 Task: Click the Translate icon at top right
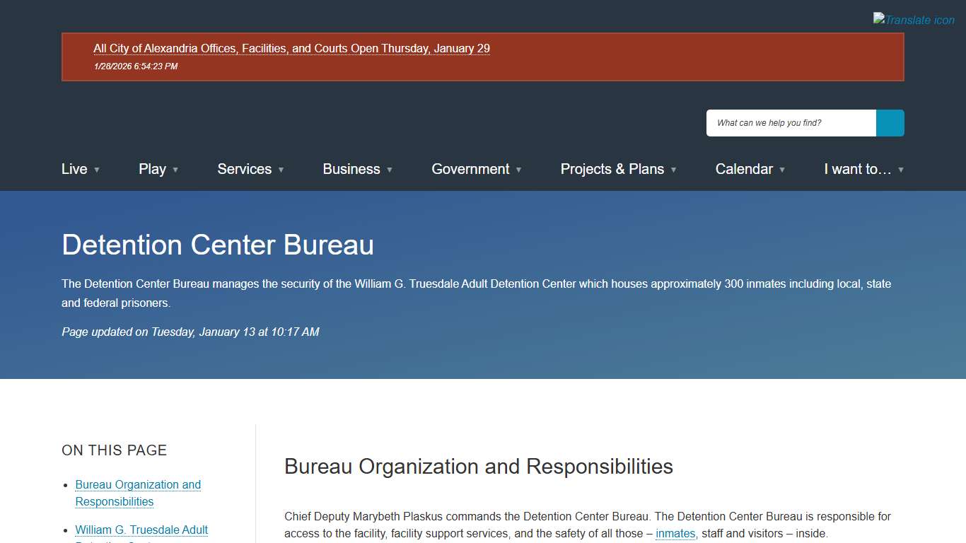pyautogui.click(x=913, y=19)
